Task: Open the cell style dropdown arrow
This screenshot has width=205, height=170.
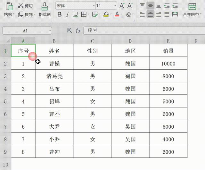Action: point(100,14)
